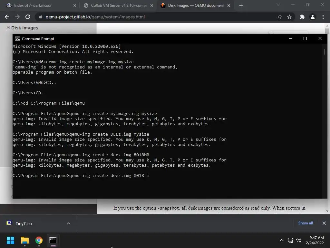Click the Tiny7.iso file type icon

9,223
